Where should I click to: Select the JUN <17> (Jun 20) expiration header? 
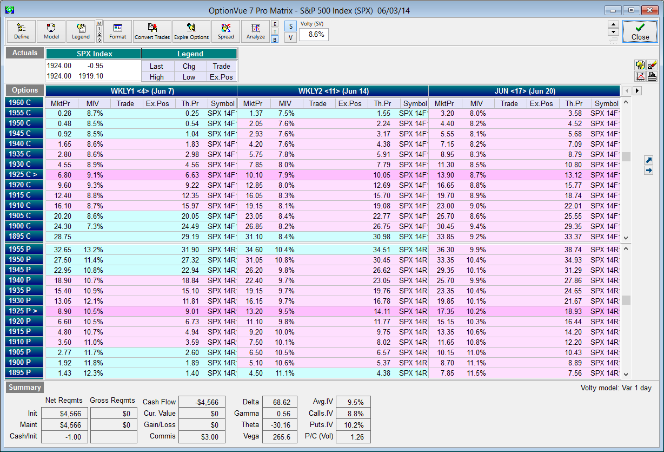click(x=524, y=91)
